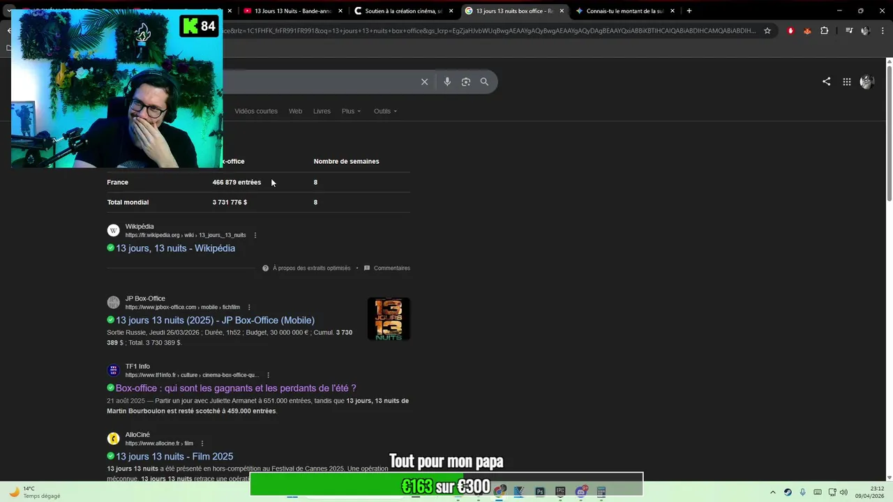Switch to 'Livres' results tab

click(x=322, y=111)
